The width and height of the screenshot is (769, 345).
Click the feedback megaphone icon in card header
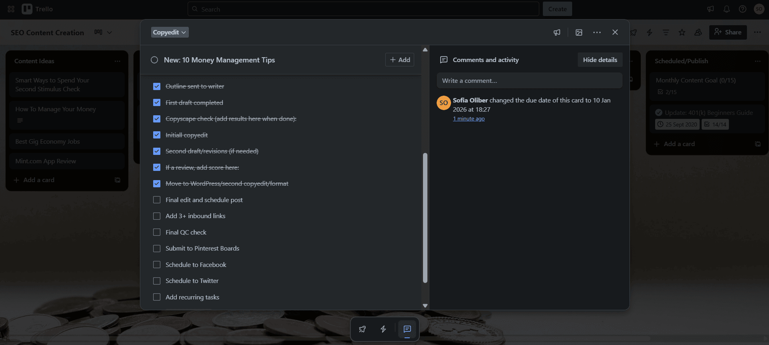[557, 32]
